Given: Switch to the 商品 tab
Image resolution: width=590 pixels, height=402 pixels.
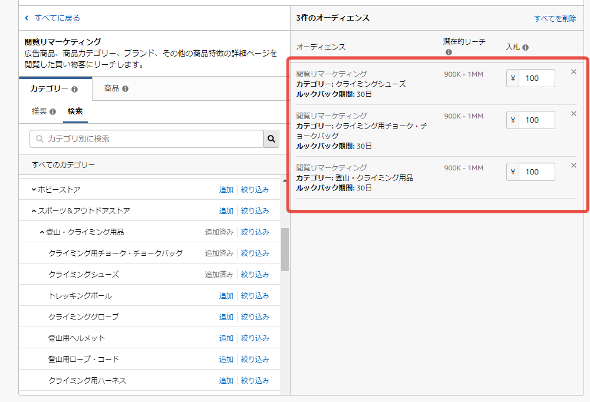Looking at the screenshot, I should point(111,88).
